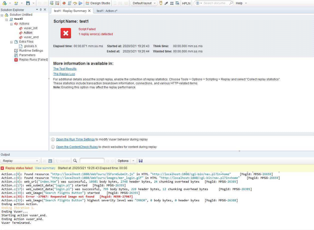This screenshot has height=230, width=314.
Task: Open The Replay Log link
Action: click(64, 74)
